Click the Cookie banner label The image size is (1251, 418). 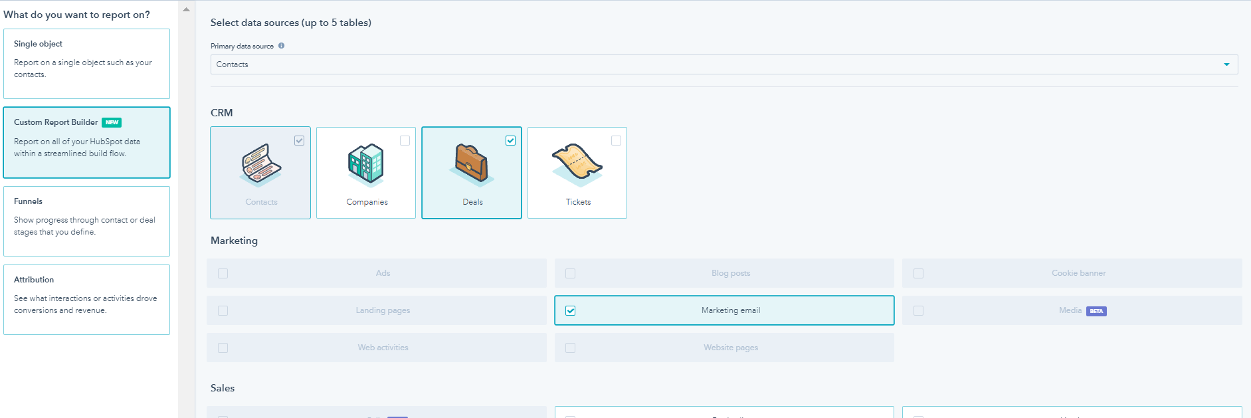[1079, 273]
